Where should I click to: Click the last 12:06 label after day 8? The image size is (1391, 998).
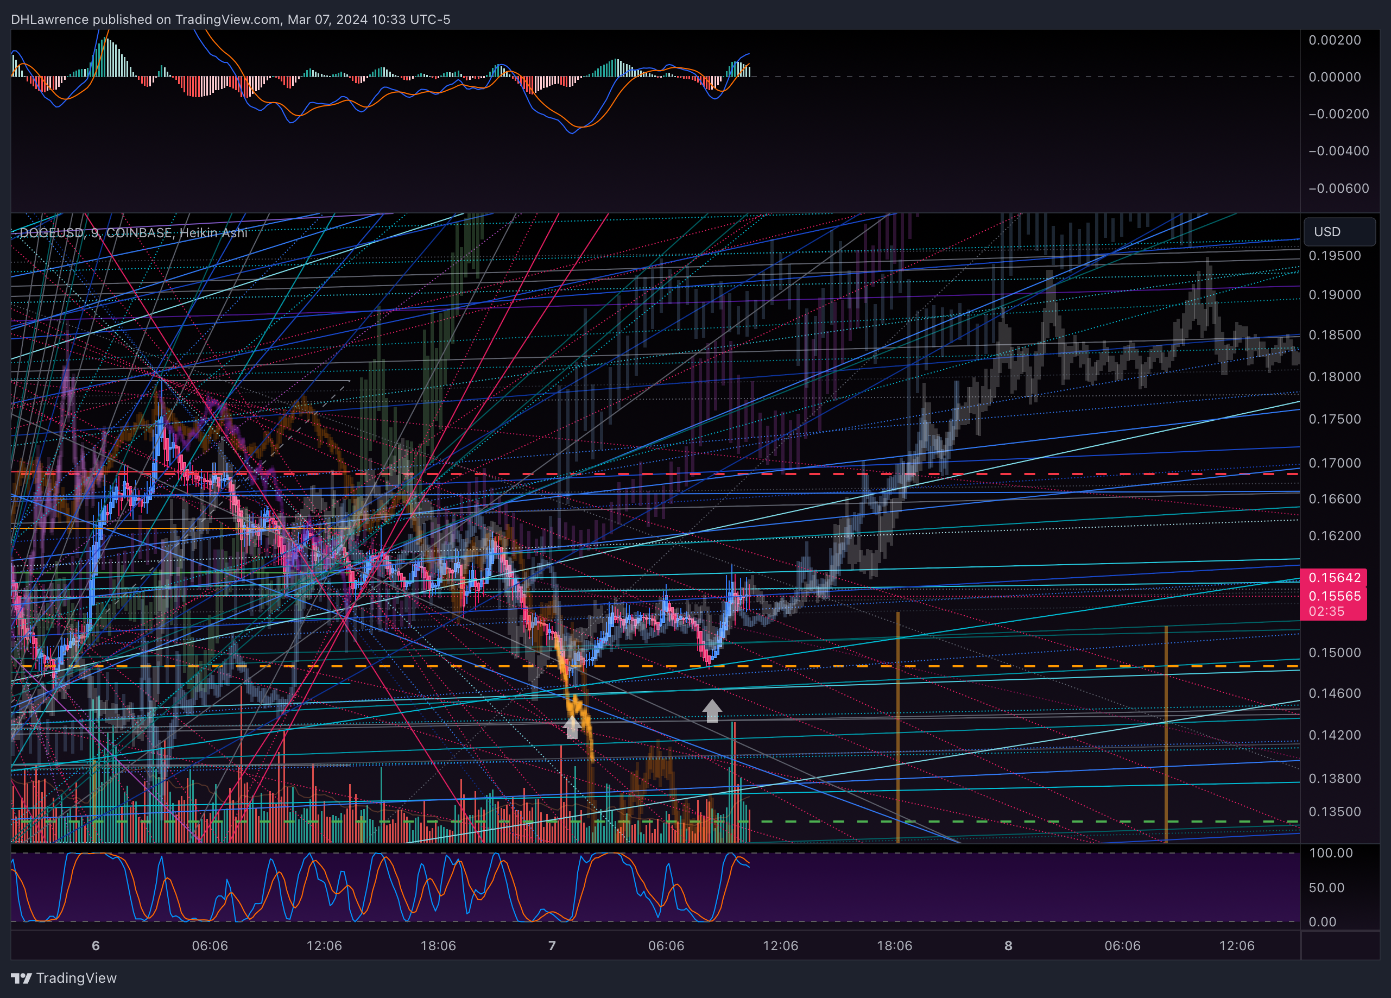1236,945
